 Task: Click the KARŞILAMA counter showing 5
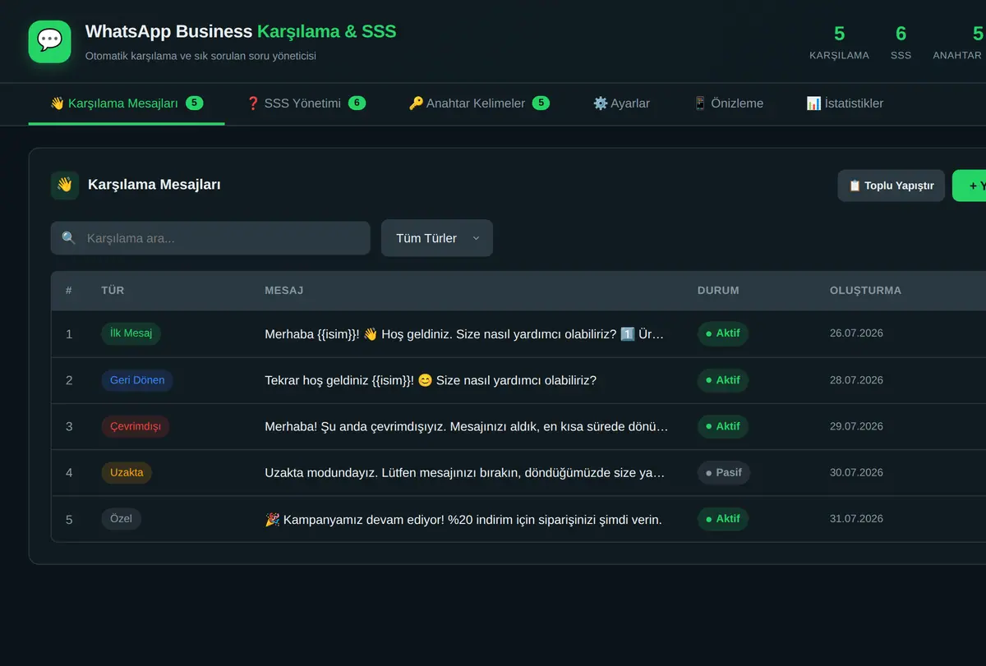839,42
